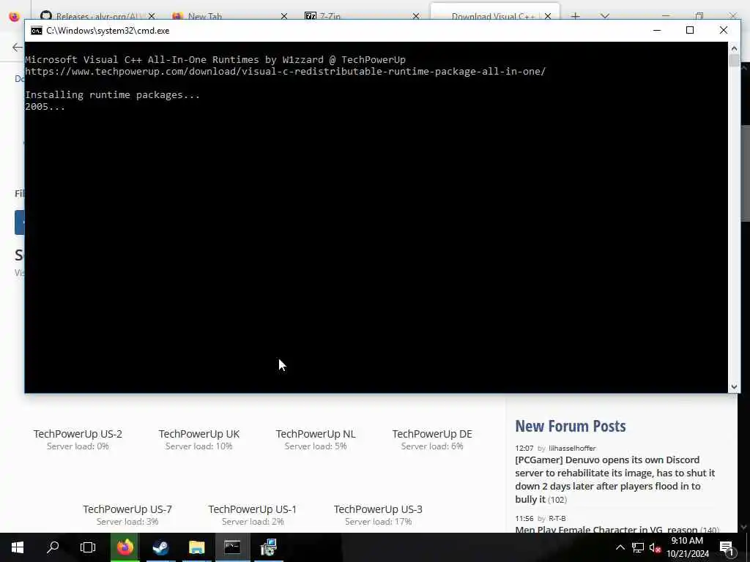Click cmd vertical scrollbar thumb
Screen dimensions: 750x562
click(734, 61)
